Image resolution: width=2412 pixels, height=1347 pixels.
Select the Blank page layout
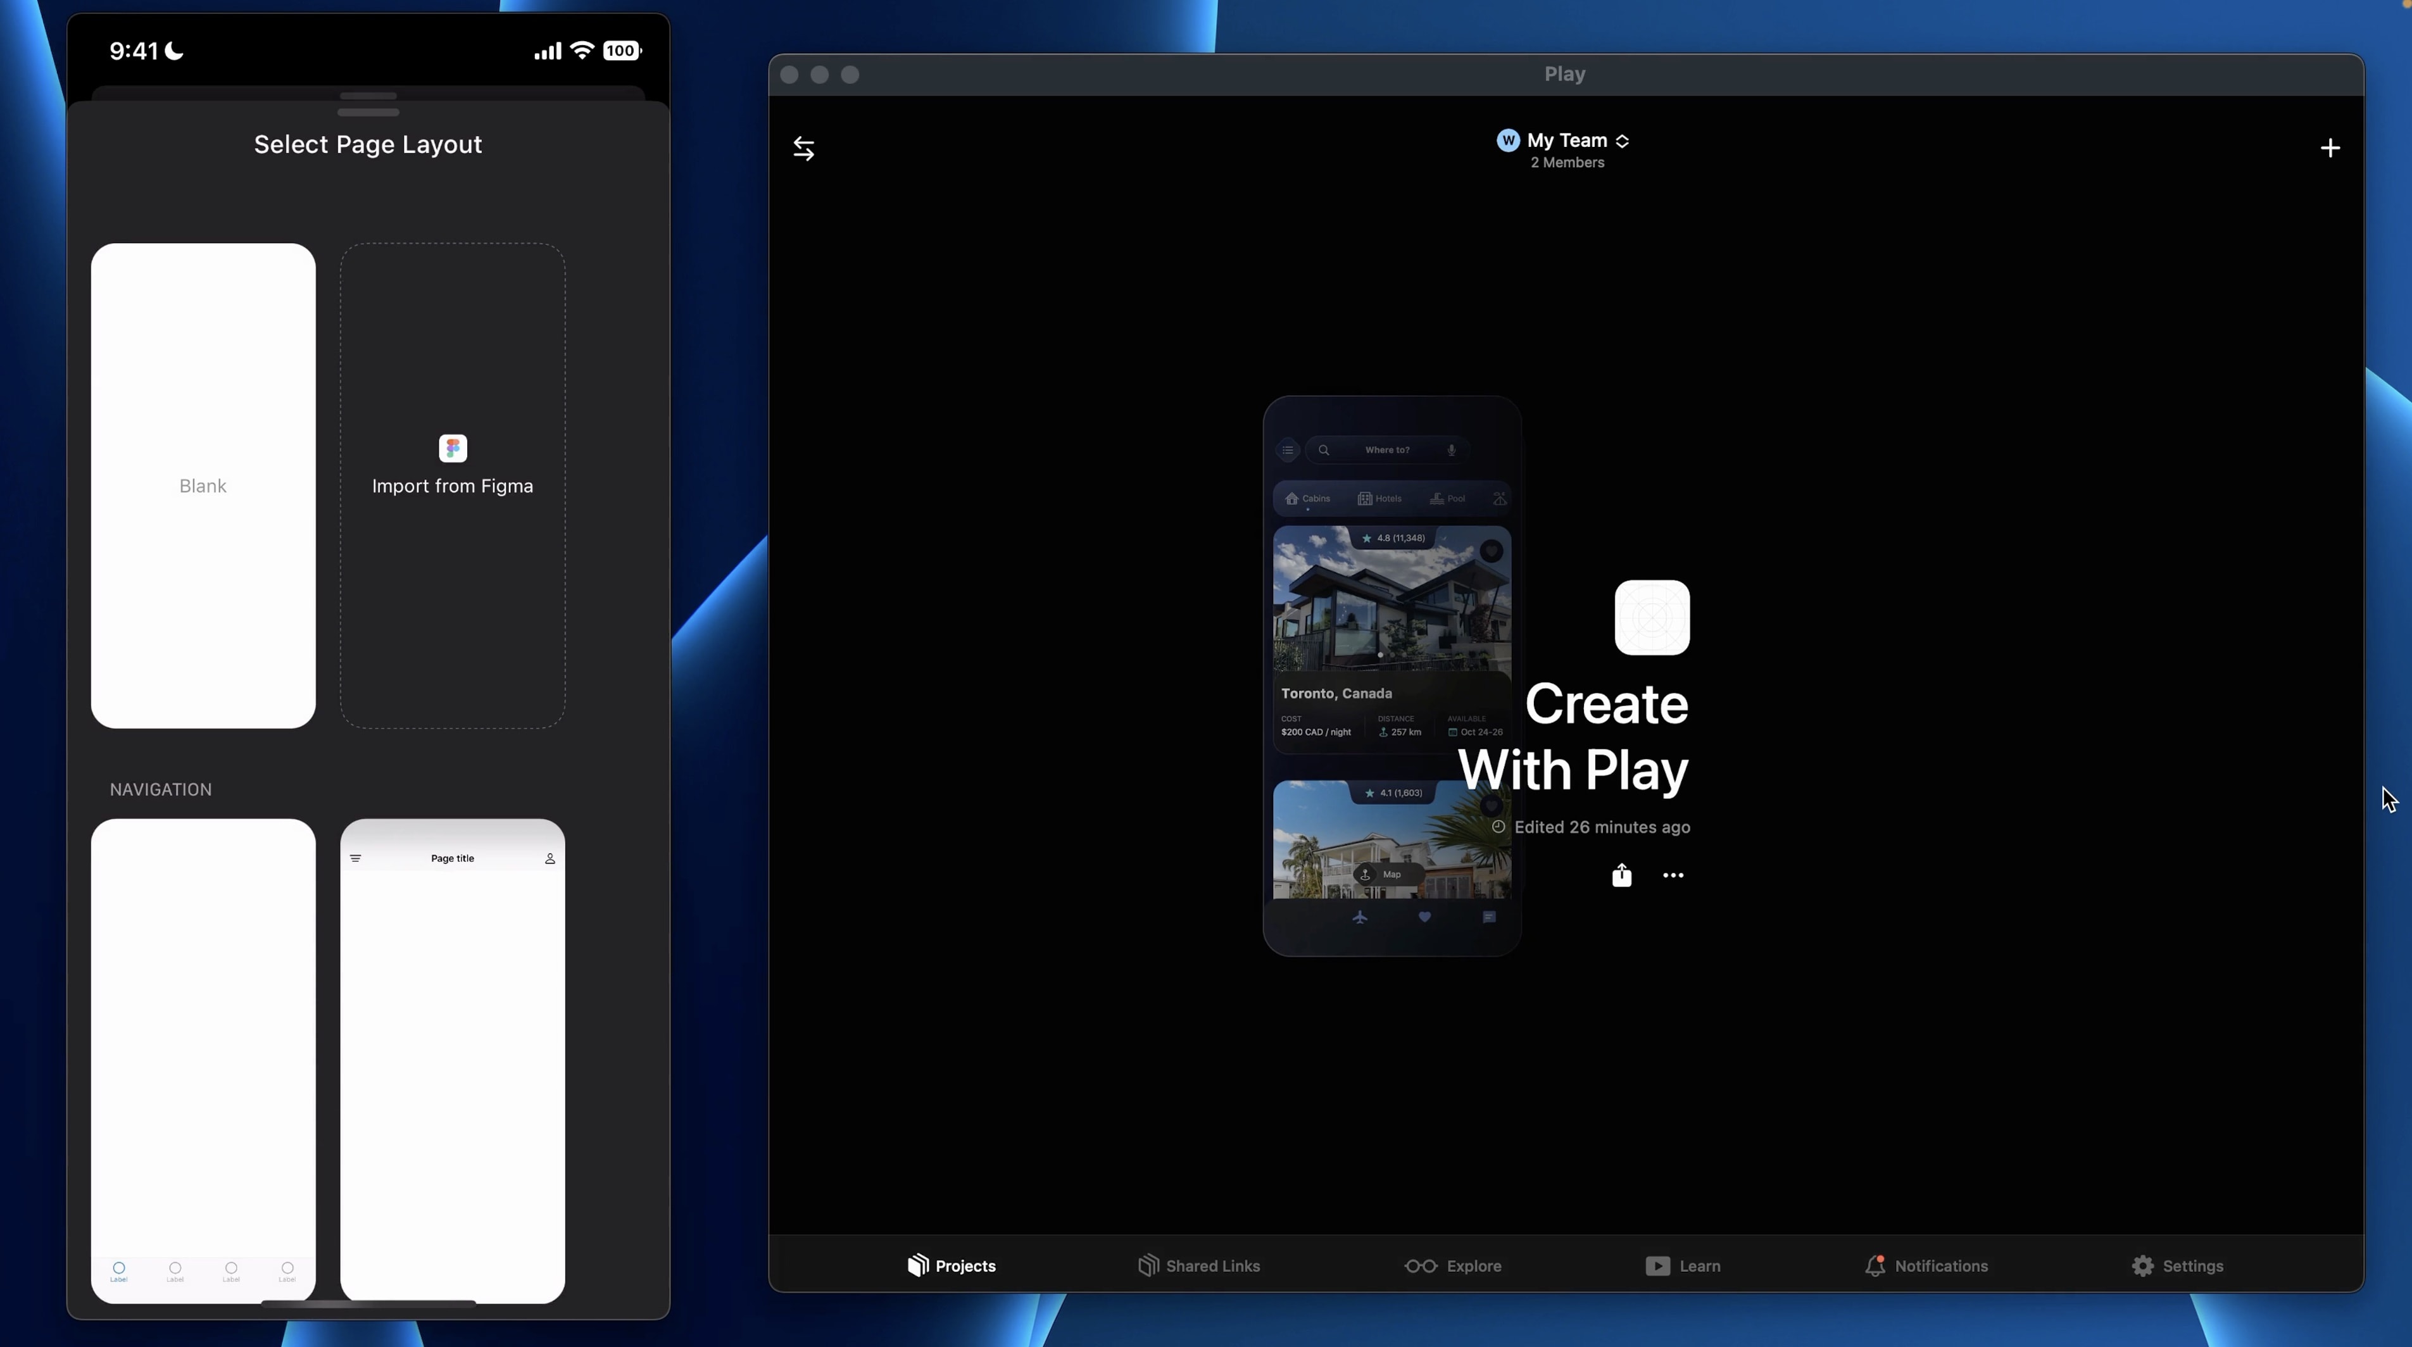click(x=203, y=486)
